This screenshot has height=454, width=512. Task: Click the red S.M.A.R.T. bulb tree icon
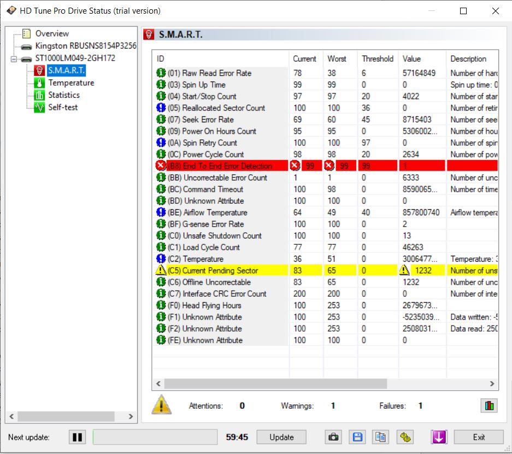tap(39, 70)
